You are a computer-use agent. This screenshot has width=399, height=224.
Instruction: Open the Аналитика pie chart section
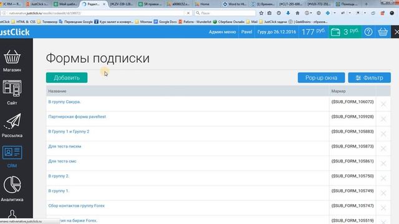(12, 189)
